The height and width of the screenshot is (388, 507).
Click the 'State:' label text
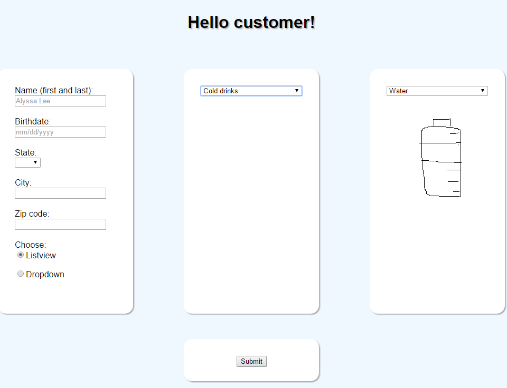tap(25, 153)
